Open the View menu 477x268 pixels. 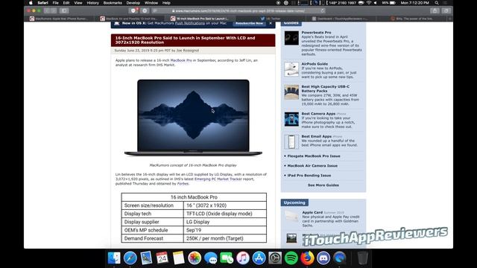(x=78, y=3)
